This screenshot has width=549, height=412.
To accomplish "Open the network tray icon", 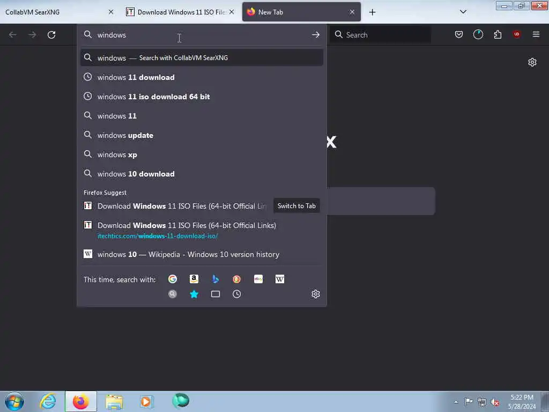I will click(482, 402).
